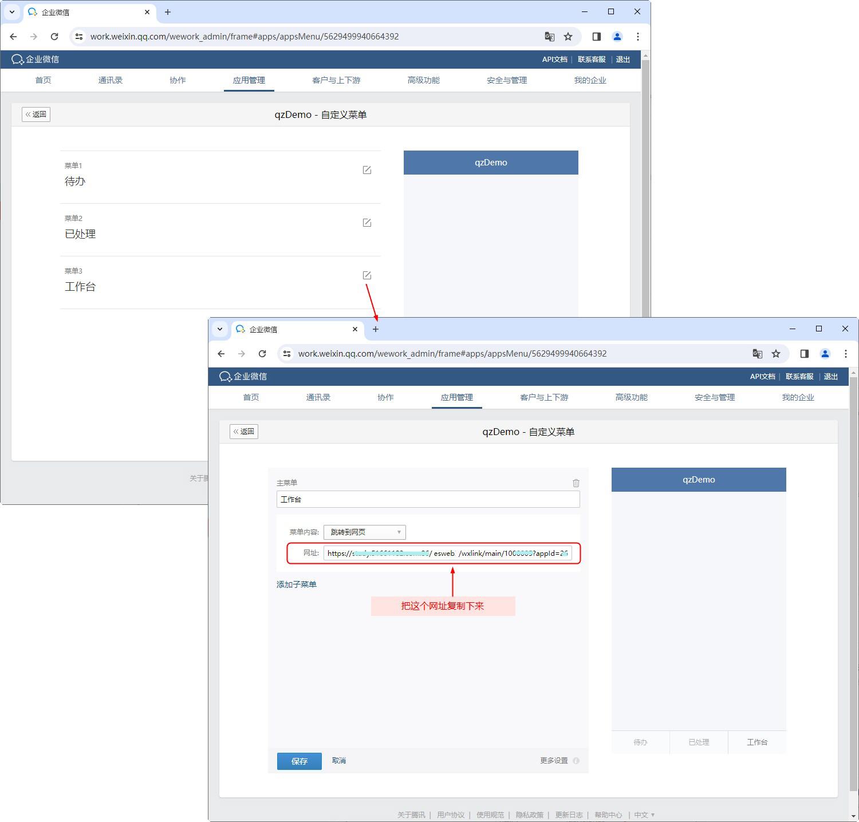This screenshot has width=859, height=822.
Task: Open the 菜单内容 dropdown showing 跳转到网页
Action: tap(365, 532)
